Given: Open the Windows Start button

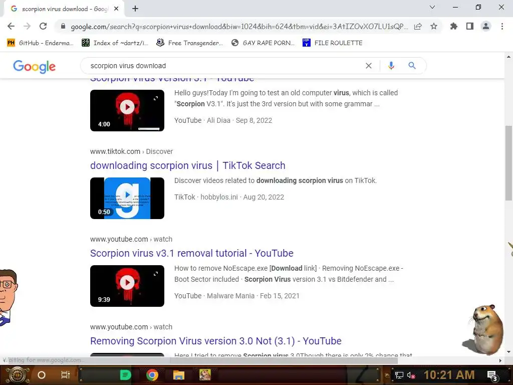Looking at the screenshot, I should [17, 375].
